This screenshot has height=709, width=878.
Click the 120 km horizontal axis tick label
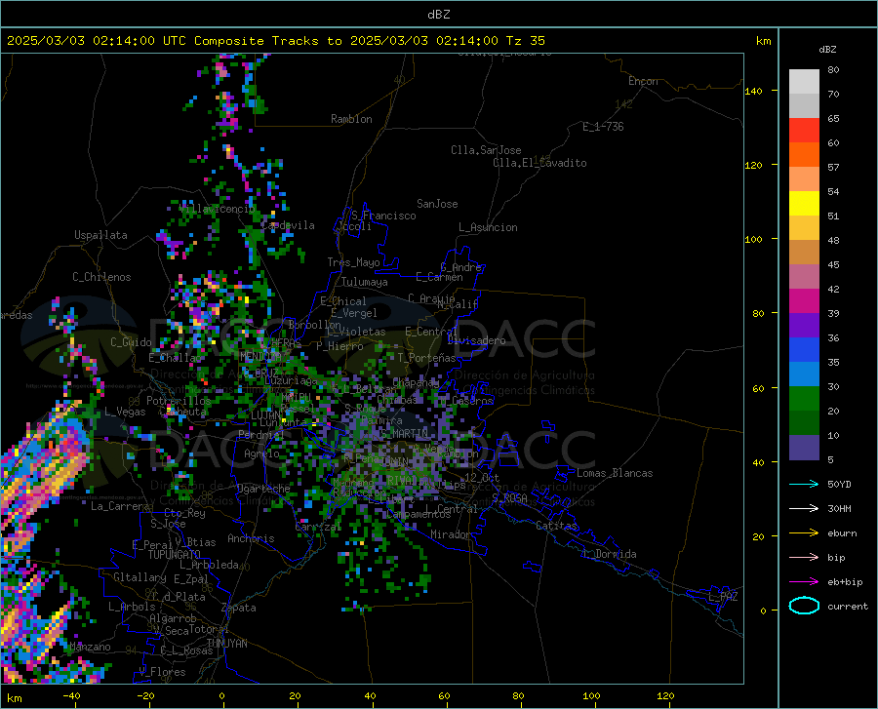pyautogui.click(x=665, y=696)
